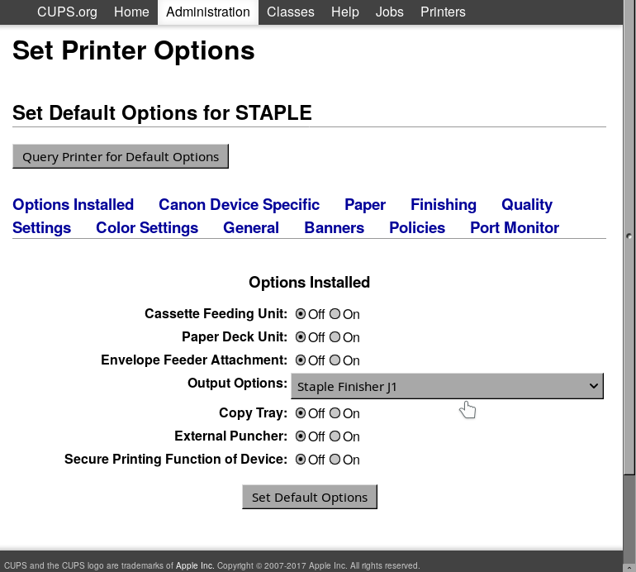Image resolution: width=636 pixels, height=572 pixels.
Task: Open the Port Monitor link
Action: pyautogui.click(x=515, y=227)
